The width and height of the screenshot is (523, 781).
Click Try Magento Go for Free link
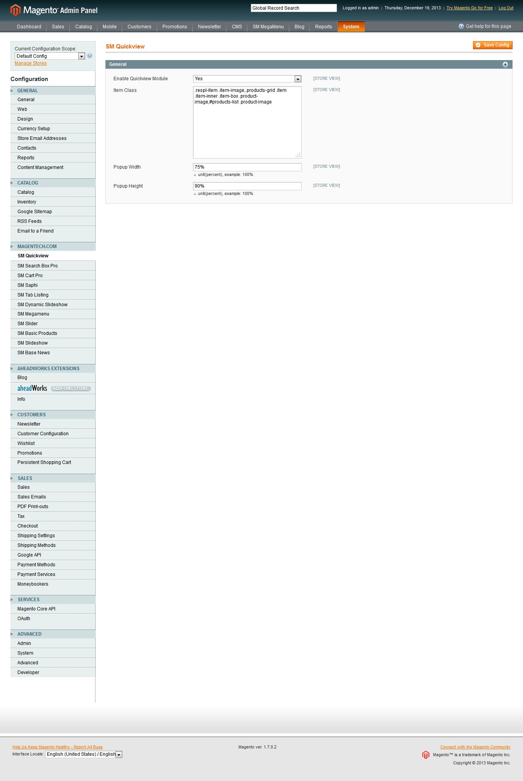point(469,8)
